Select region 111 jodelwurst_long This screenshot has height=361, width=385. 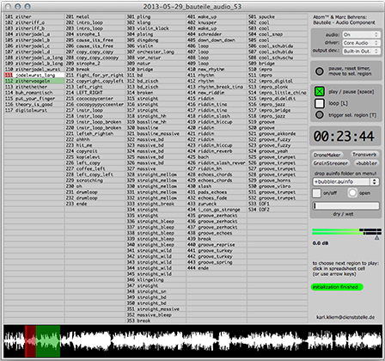34,75
